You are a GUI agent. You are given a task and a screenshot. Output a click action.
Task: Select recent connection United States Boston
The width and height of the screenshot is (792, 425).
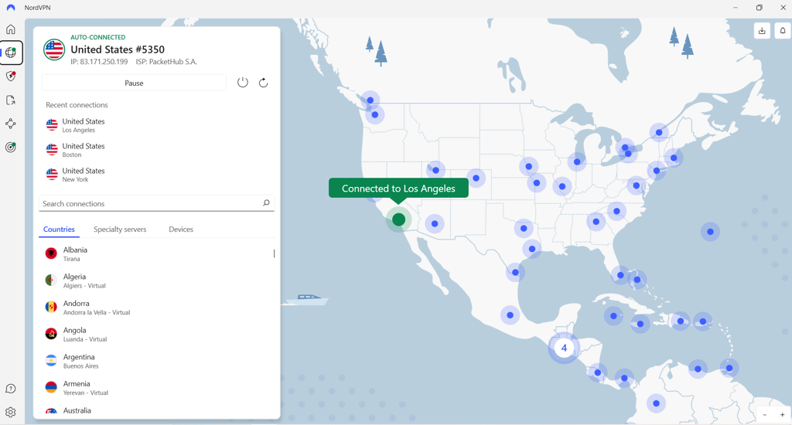point(156,150)
